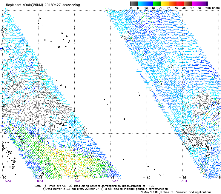The width and height of the screenshot is (221, 194).
Task: Click the purple 8:34 time label below -175
Action: pos(40,181)
